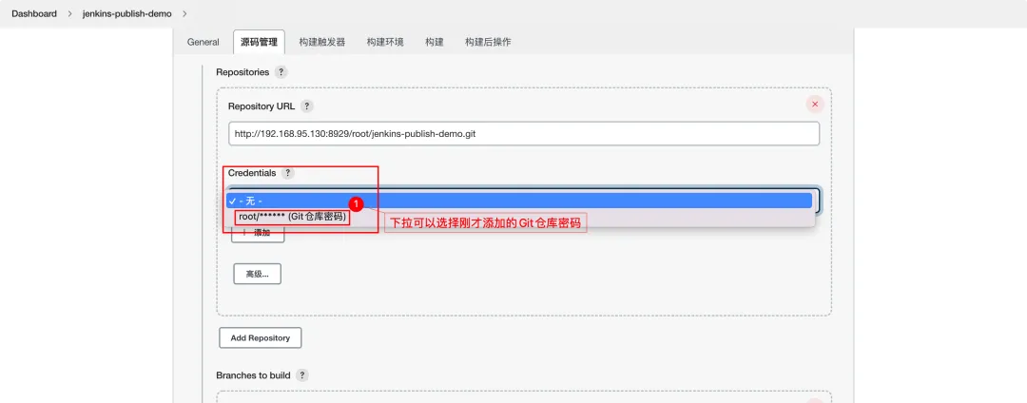Open help icon for Branches to build
The width and height of the screenshot is (1027, 403).
(301, 375)
